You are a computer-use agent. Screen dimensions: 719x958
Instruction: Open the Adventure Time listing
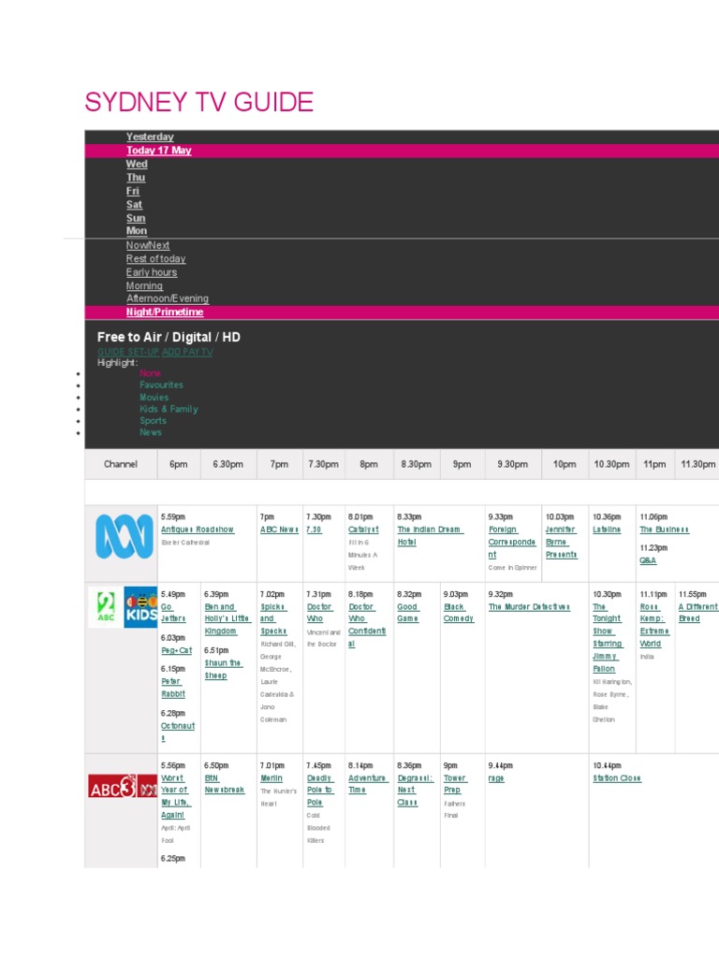tap(367, 784)
